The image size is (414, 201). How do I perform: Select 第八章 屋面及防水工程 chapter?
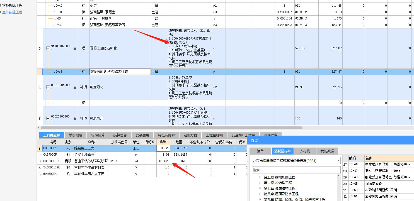click(281, 194)
